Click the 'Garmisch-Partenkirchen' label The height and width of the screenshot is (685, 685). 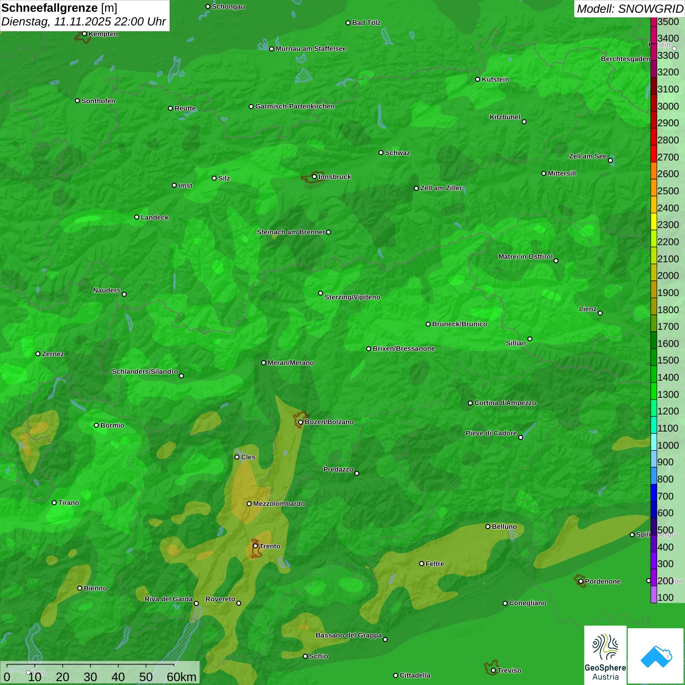[x=295, y=106]
